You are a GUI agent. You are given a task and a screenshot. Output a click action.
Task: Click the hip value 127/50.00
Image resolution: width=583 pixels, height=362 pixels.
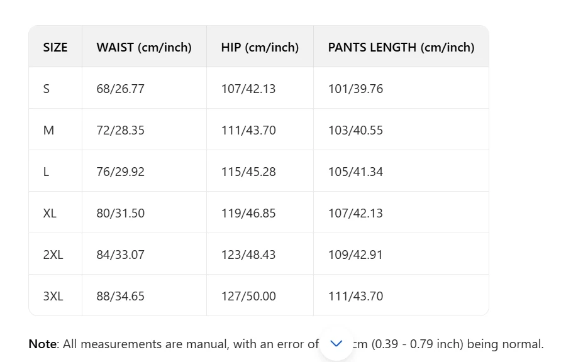click(248, 296)
